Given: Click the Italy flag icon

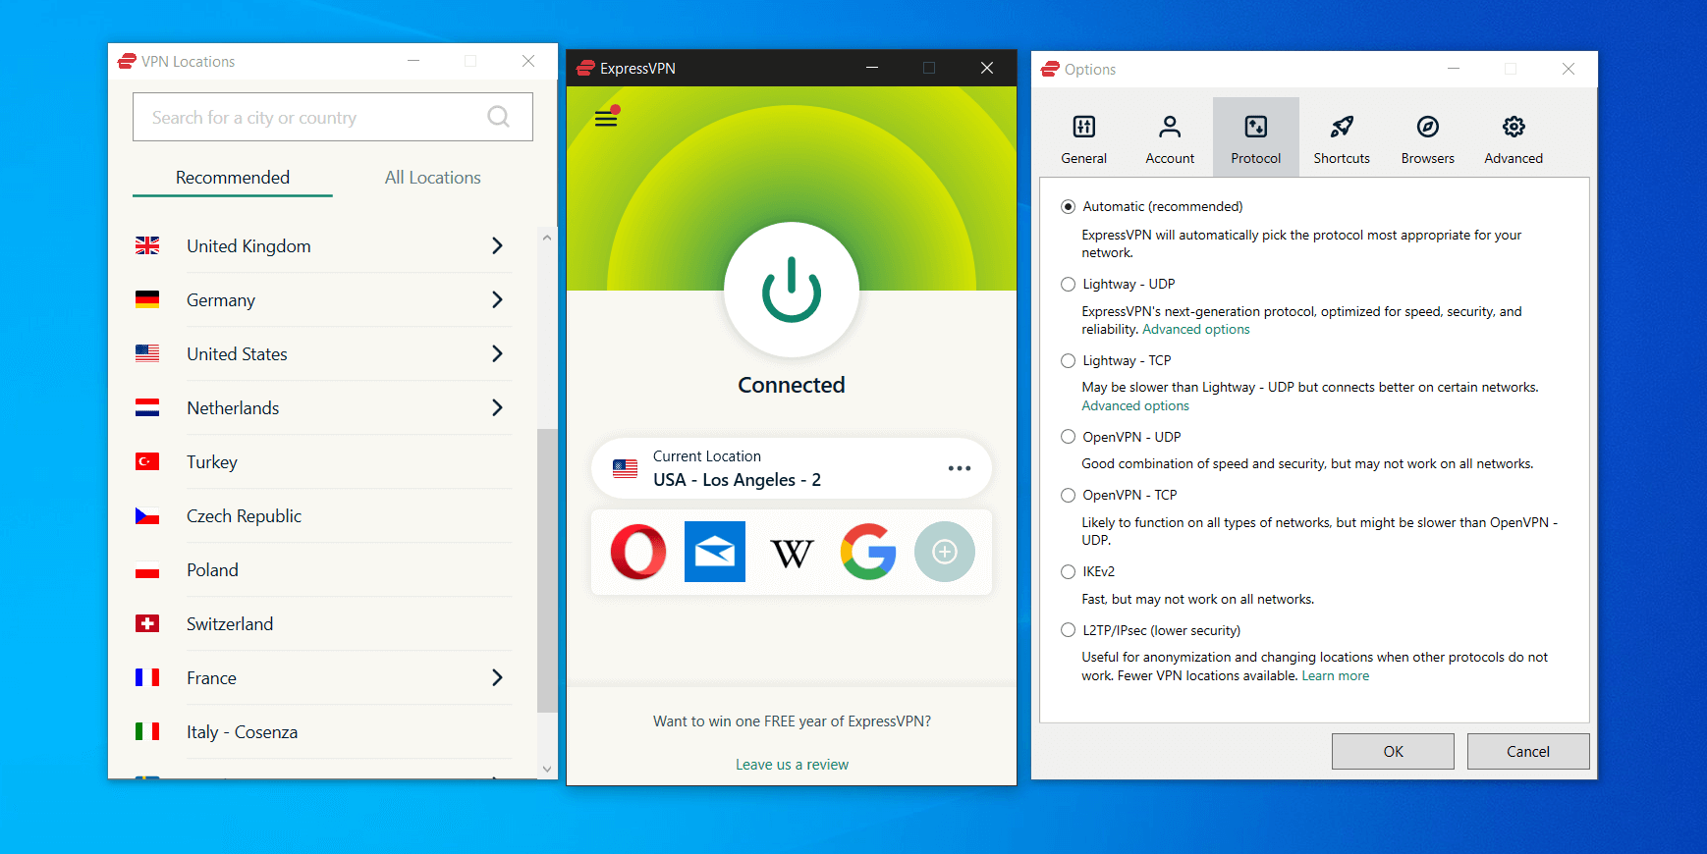Looking at the screenshot, I should click(147, 731).
